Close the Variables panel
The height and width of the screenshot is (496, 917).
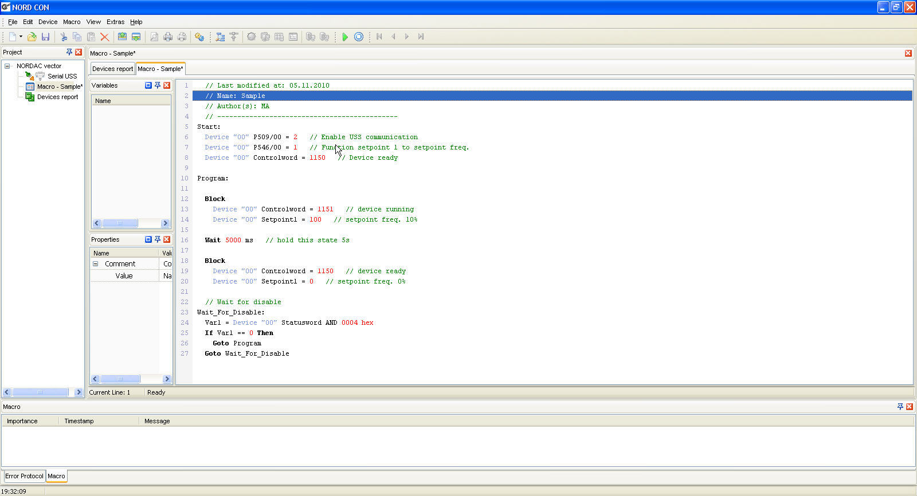tap(167, 85)
